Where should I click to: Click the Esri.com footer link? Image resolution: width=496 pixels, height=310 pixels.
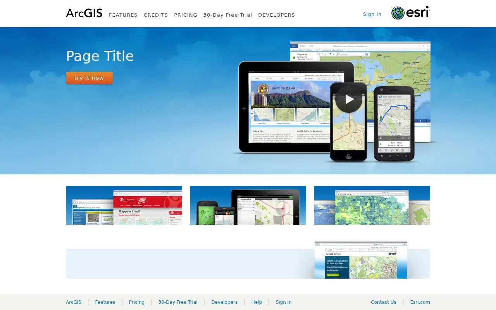tap(420, 302)
